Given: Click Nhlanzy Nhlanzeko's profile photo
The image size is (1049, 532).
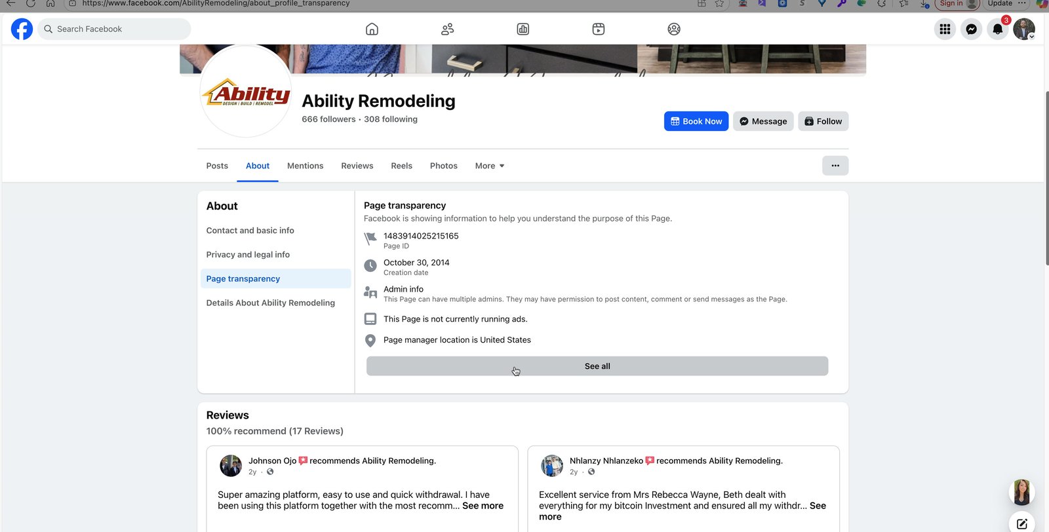Looking at the screenshot, I should coord(552,466).
